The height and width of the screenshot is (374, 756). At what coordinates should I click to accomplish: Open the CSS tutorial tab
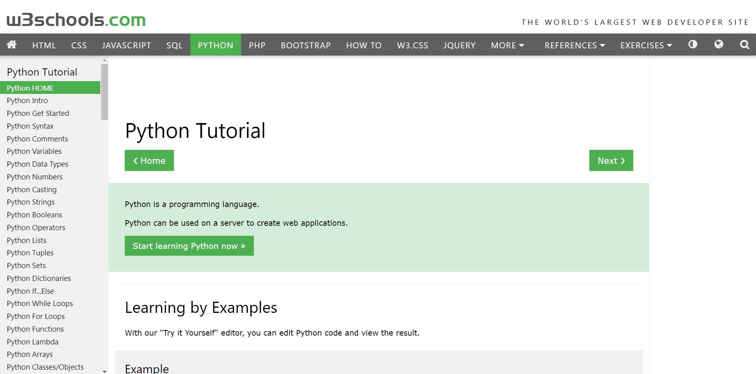click(x=79, y=45)
